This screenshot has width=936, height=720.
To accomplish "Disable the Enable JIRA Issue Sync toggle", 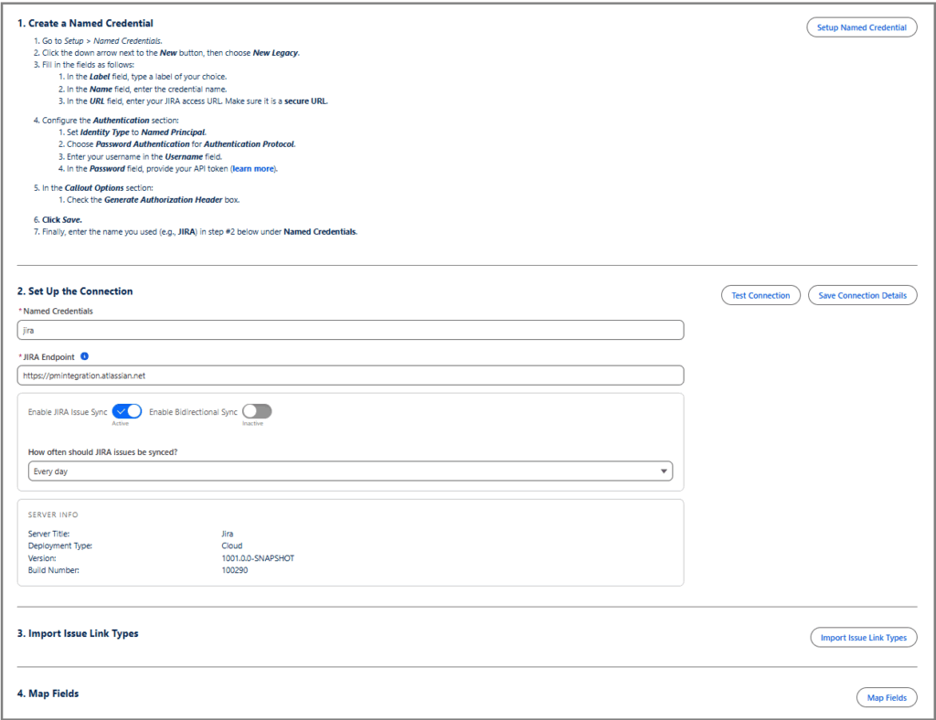I will [x=126, y=411].
